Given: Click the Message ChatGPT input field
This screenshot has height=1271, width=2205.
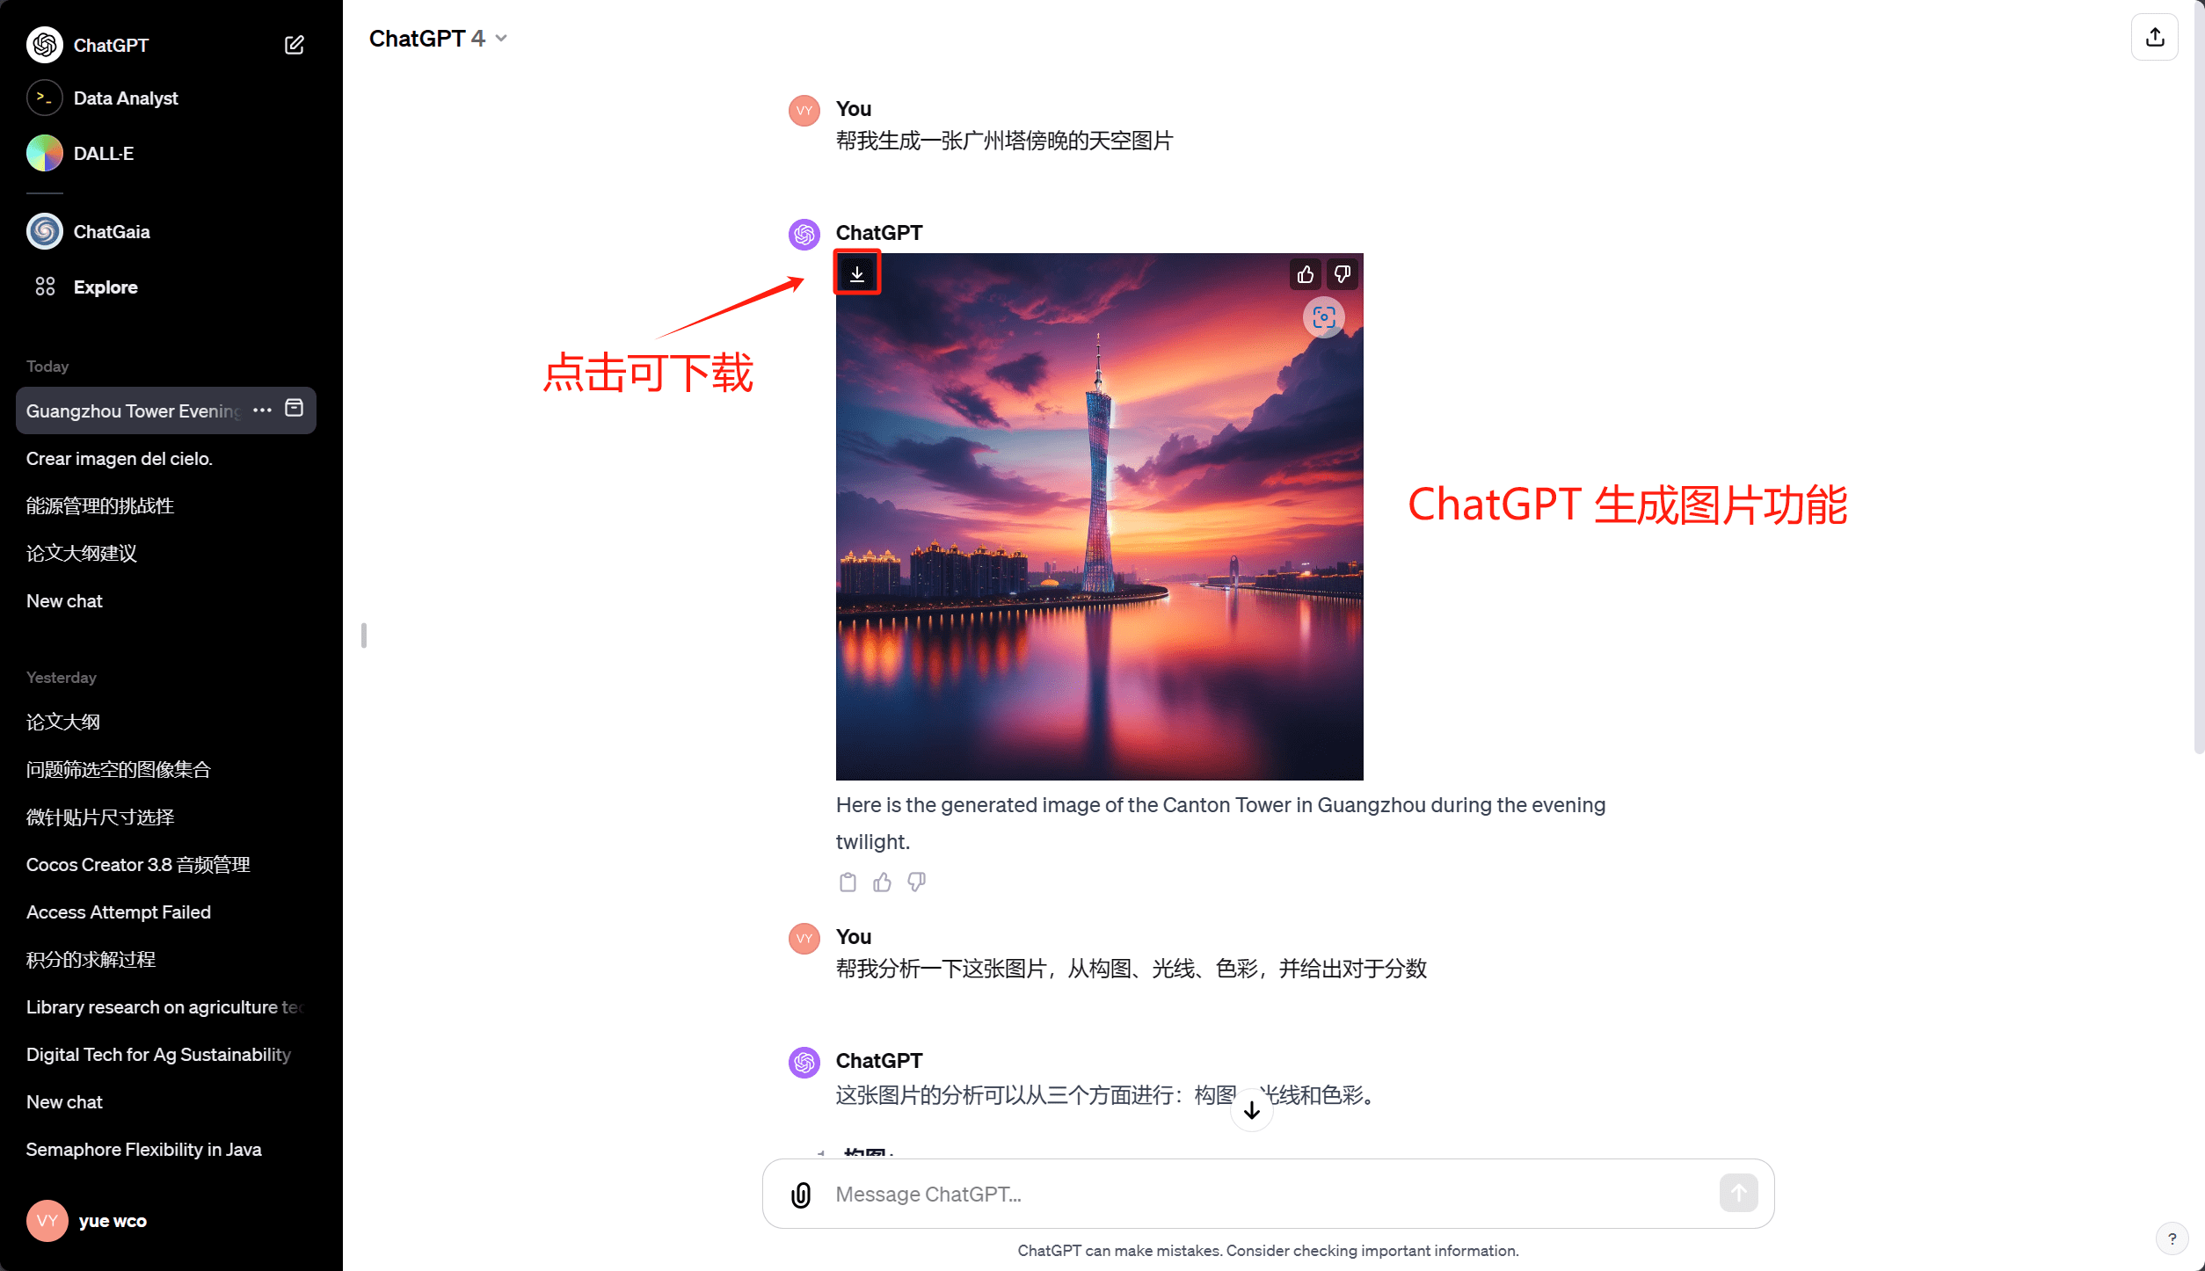Looking at the screenshot, I should (1270, 1195).
